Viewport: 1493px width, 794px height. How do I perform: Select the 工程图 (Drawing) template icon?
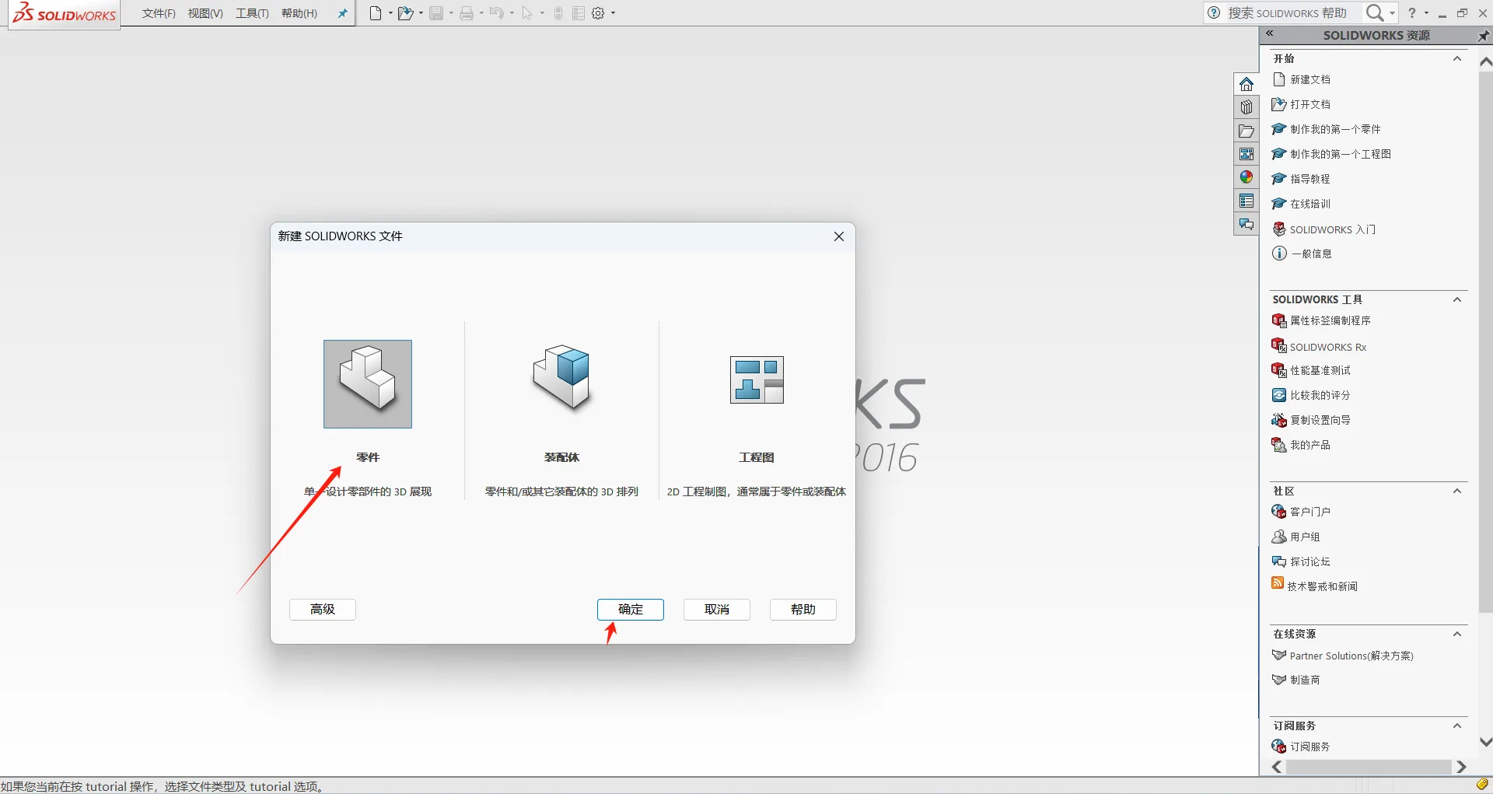(757, 380)
